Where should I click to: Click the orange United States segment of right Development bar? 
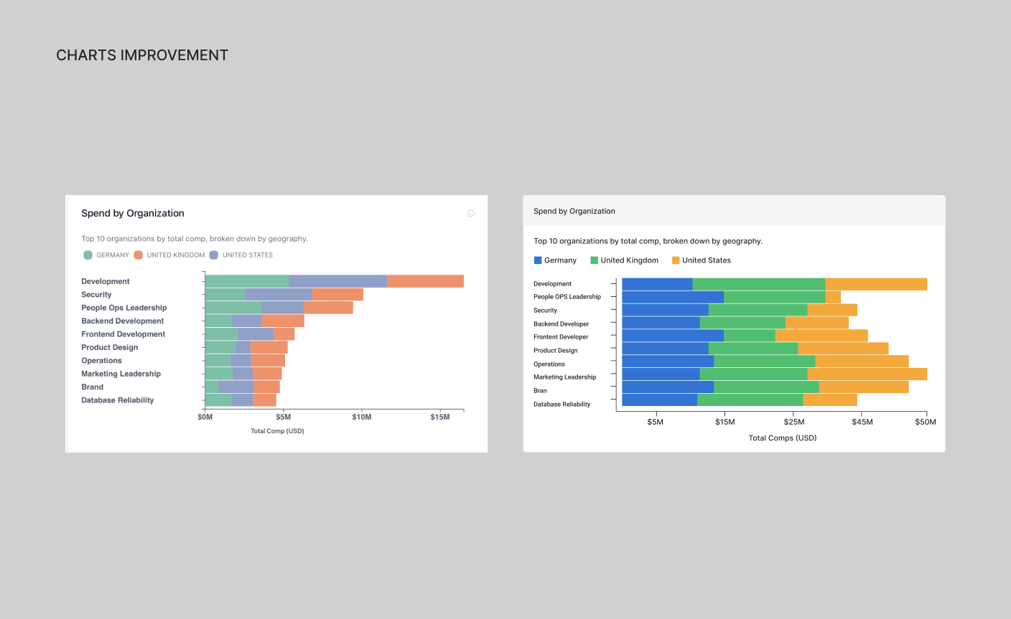click(x=876, y=284)
